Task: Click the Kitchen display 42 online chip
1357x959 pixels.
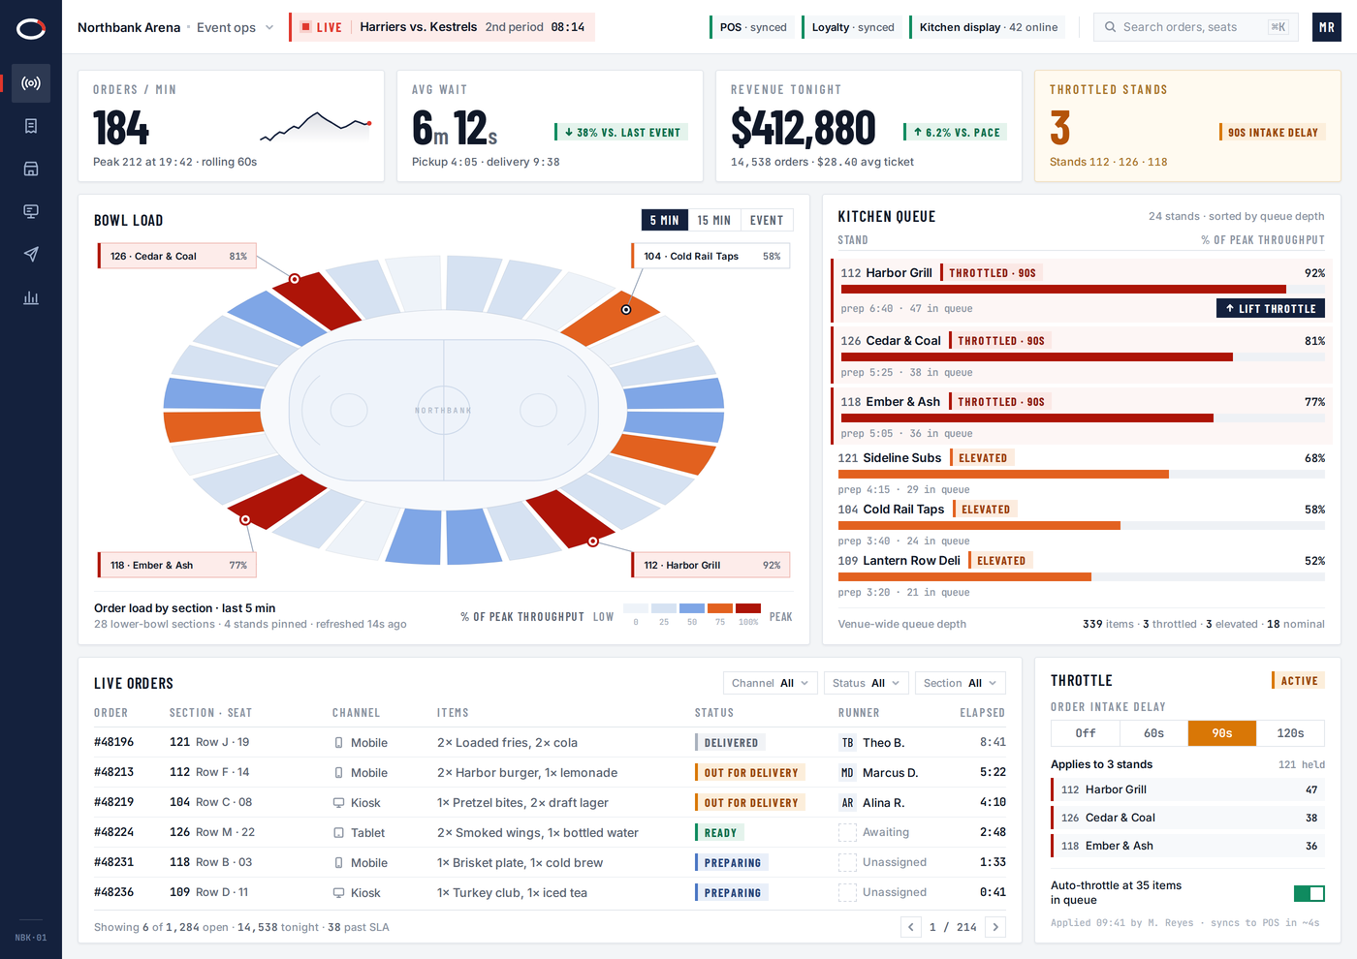Action: click(x=988, y=27)
